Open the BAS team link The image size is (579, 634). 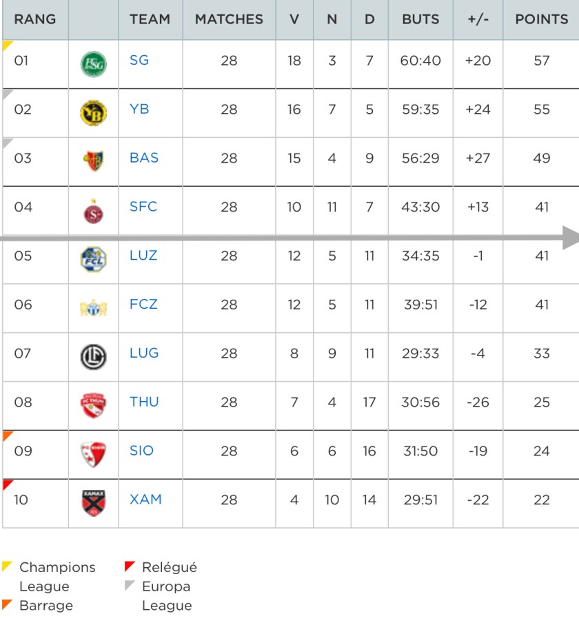144,158
